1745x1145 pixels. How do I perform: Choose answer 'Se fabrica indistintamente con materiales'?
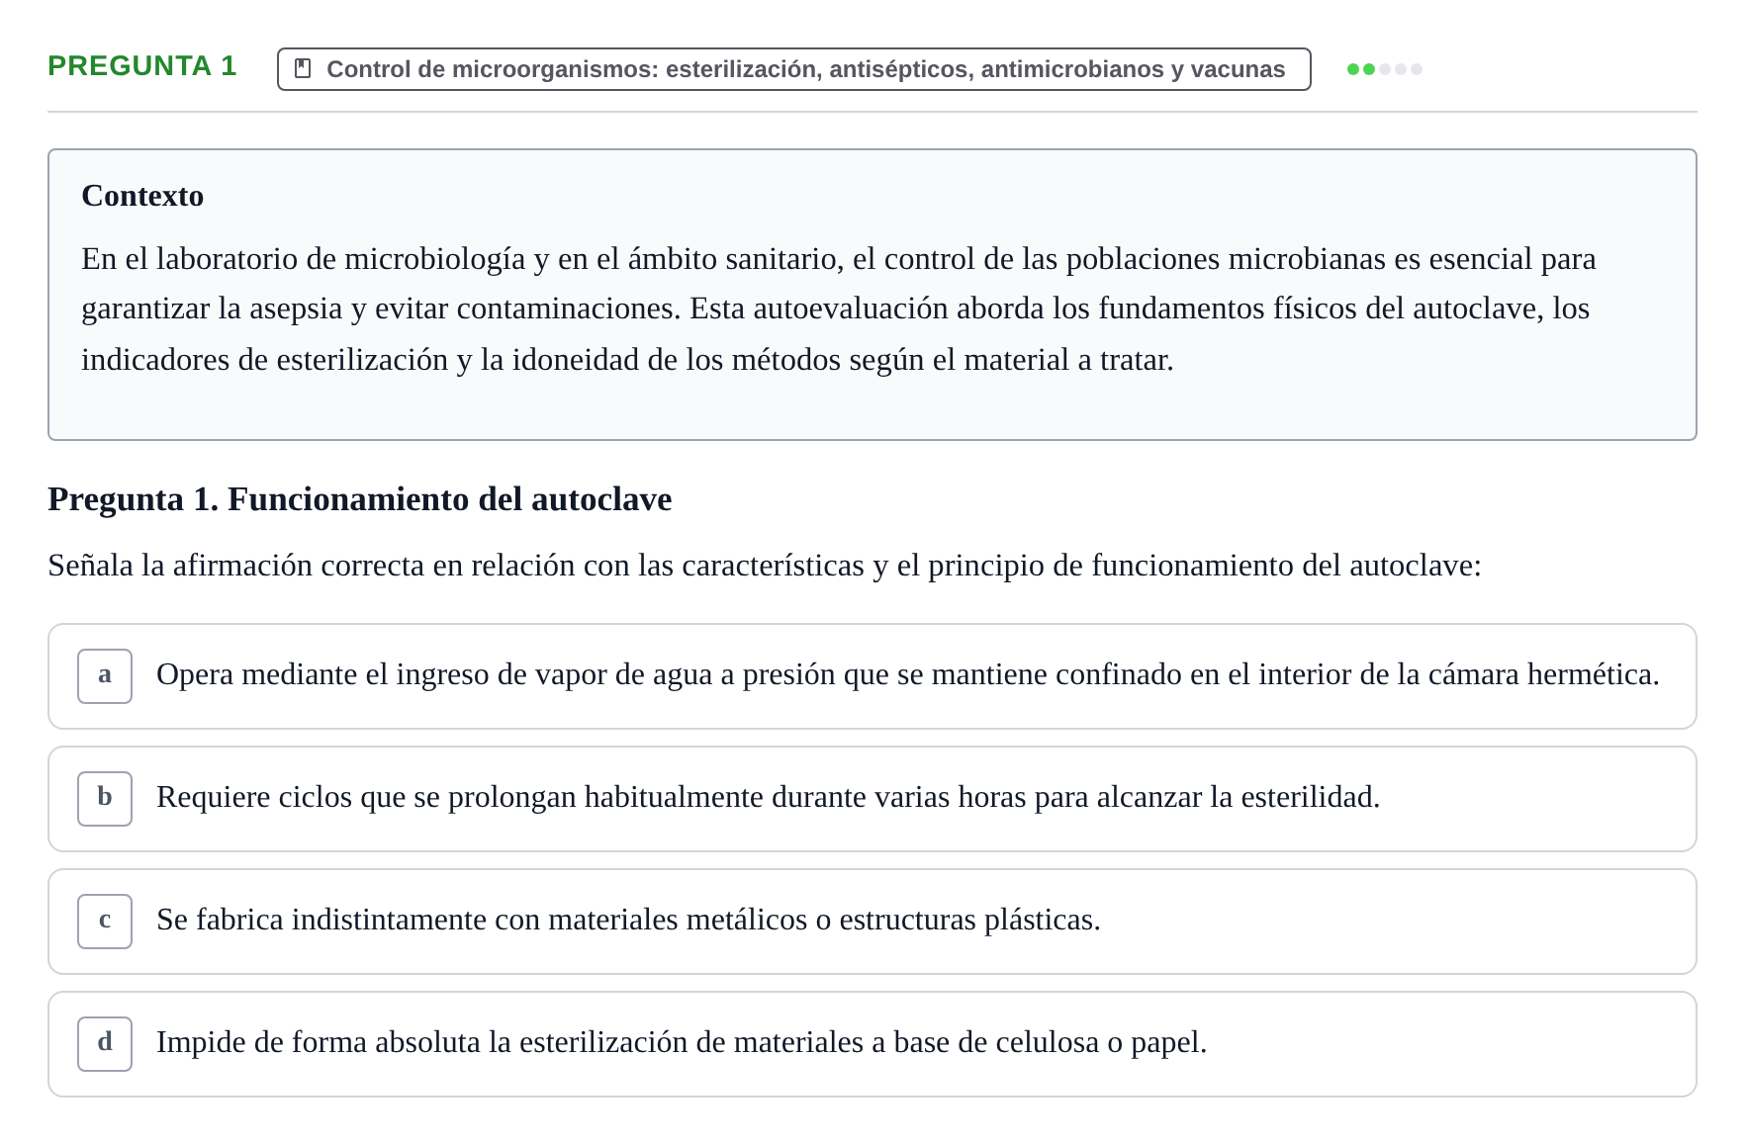tap(872, 922)
